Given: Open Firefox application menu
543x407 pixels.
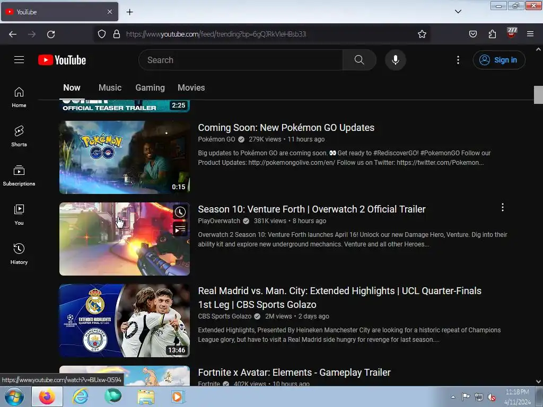Looking at the screenshot, I should pyautogui.click(x=530, y=34).
